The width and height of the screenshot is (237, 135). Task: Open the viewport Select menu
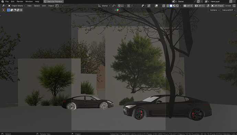(x=37, y=6)
